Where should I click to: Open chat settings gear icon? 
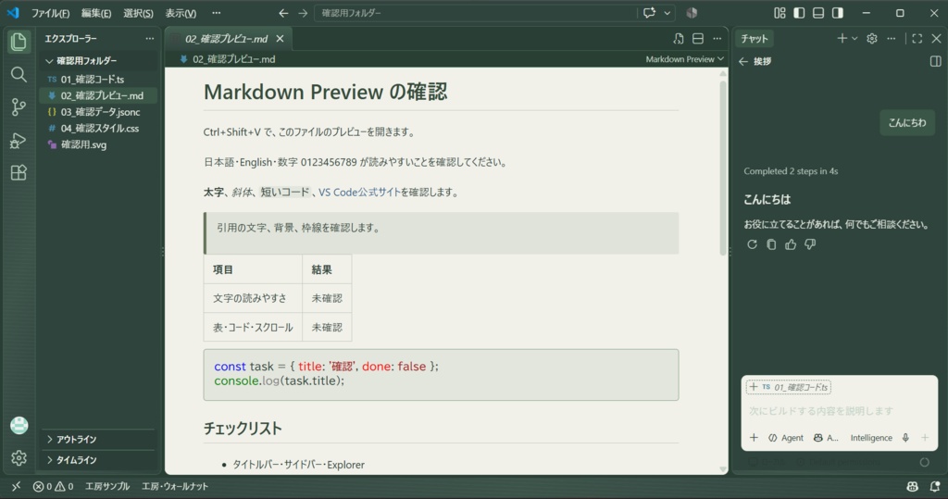(872, 39)
